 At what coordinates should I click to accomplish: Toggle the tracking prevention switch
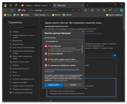[114, 55]
